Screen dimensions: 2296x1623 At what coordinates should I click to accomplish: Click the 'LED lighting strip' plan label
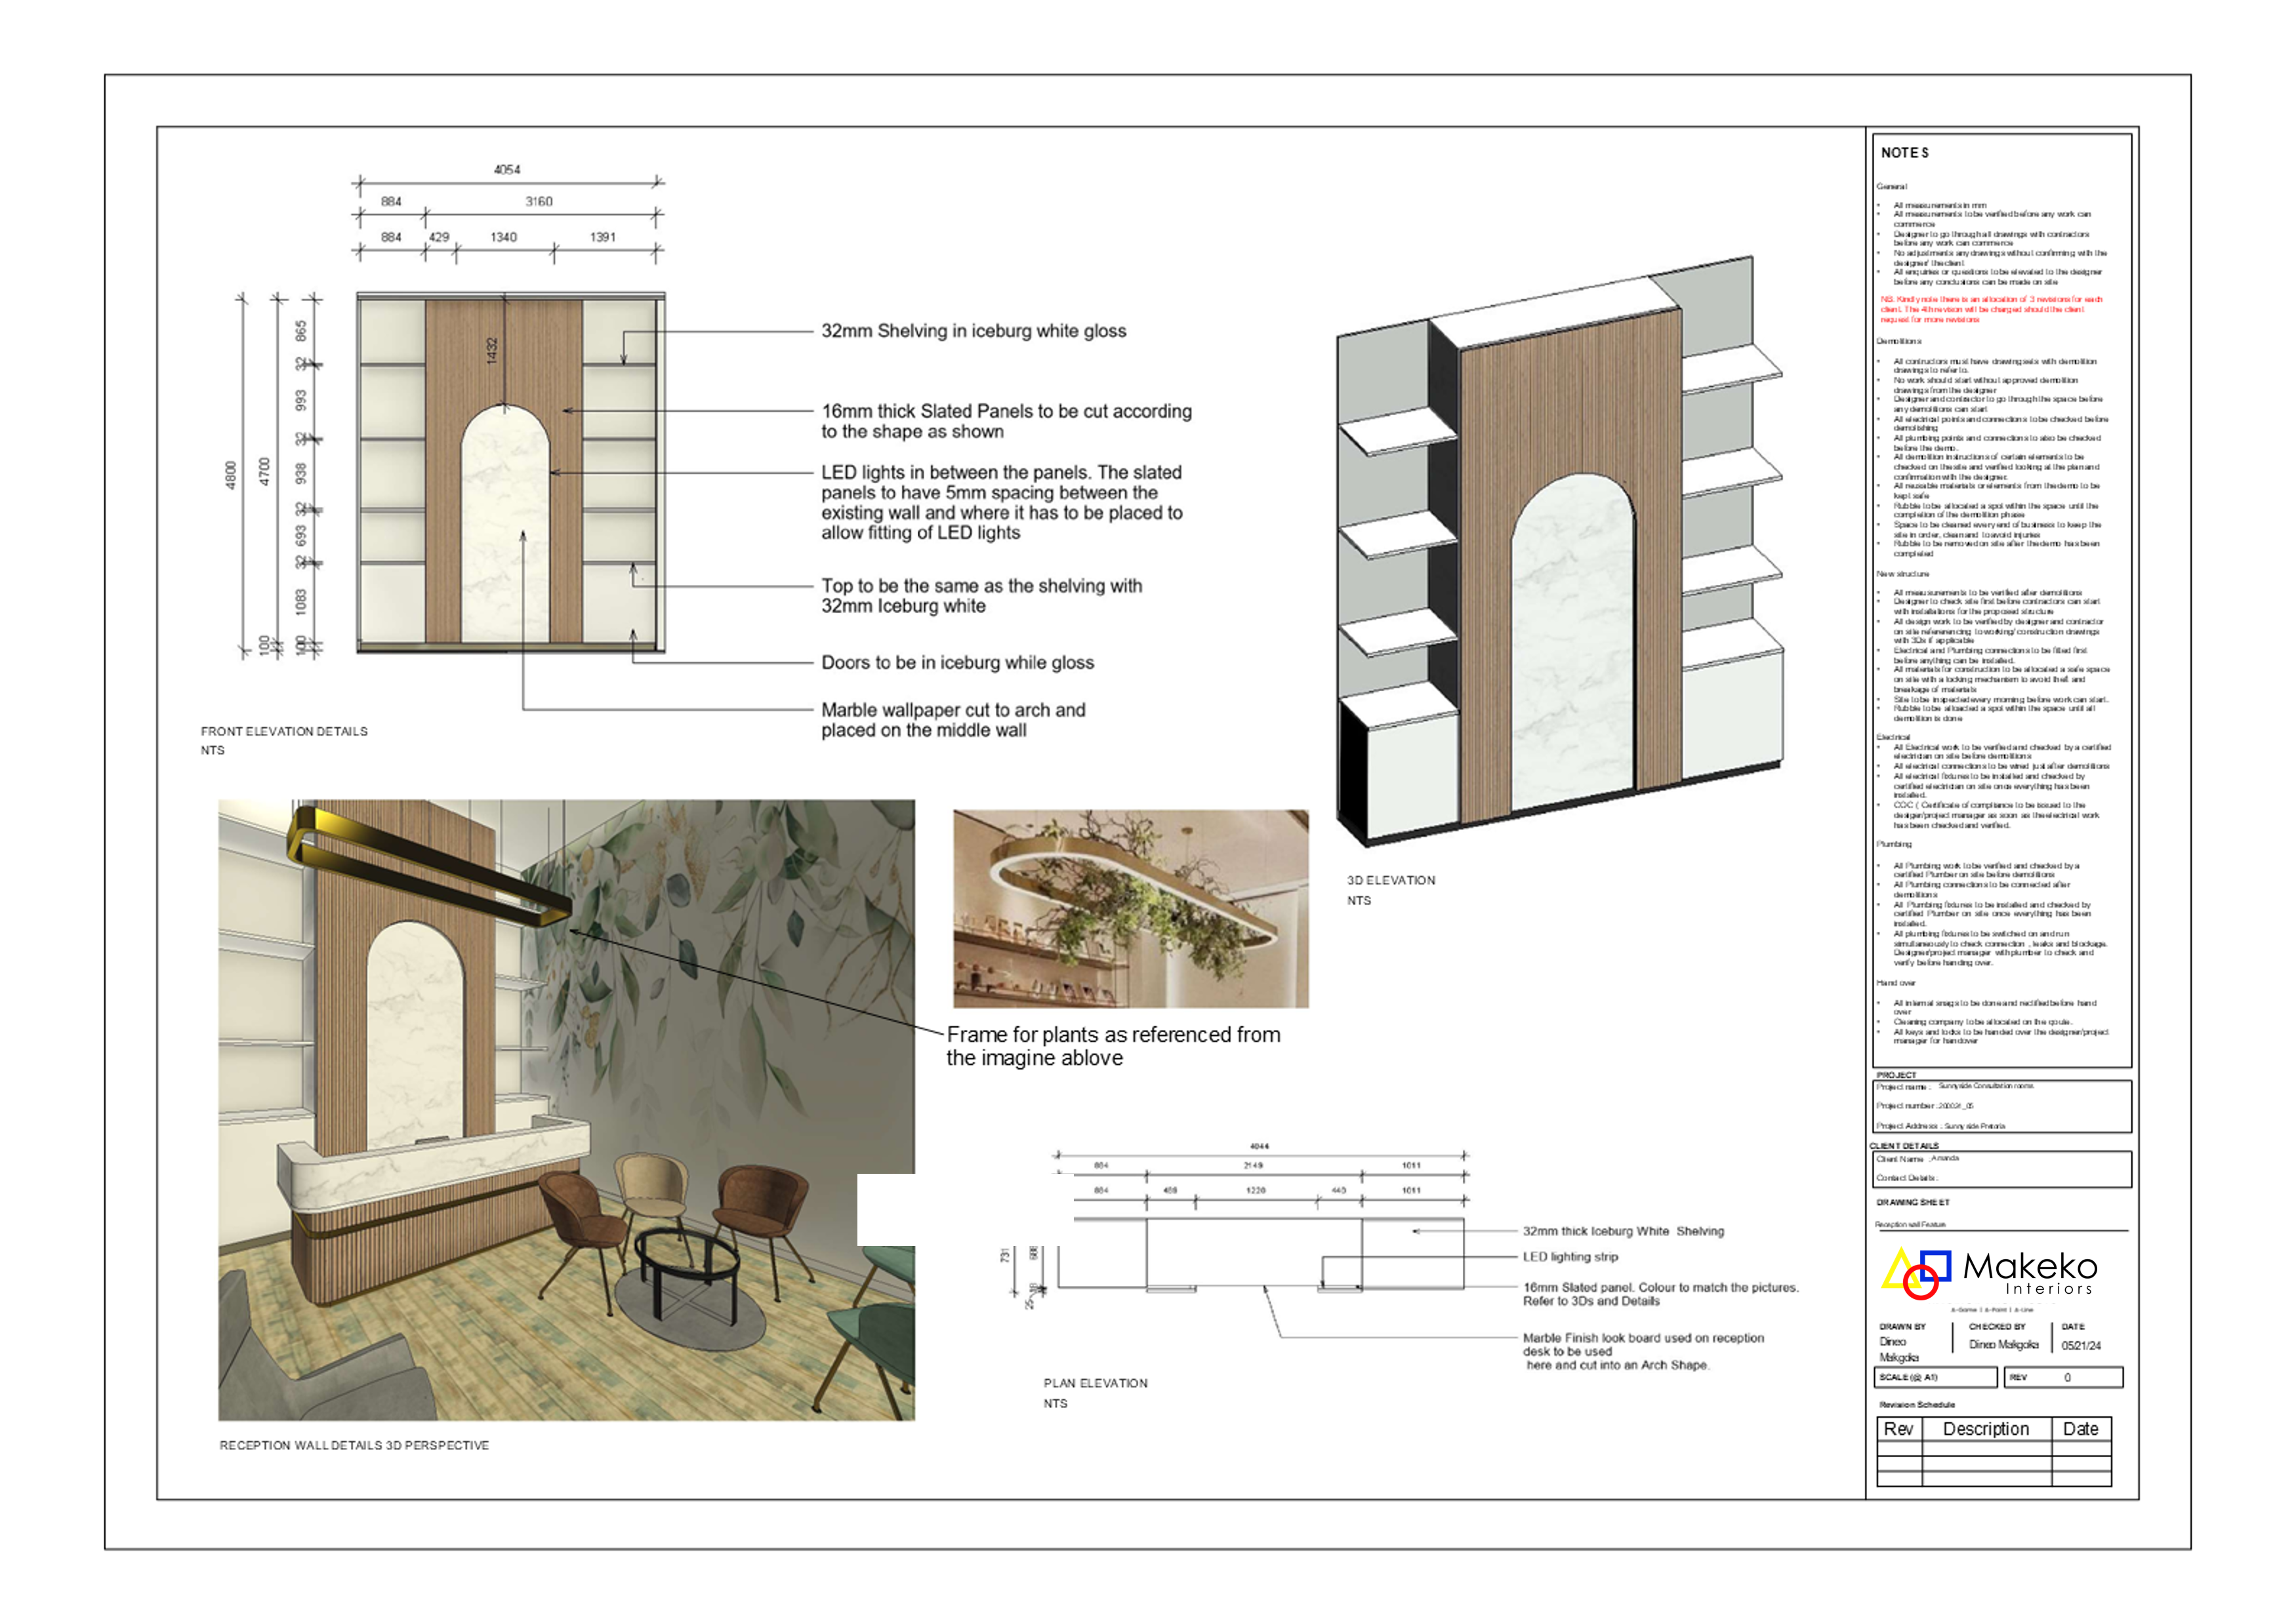coord(1570,1257)
